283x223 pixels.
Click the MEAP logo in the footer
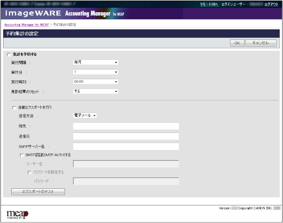(18, 213)
